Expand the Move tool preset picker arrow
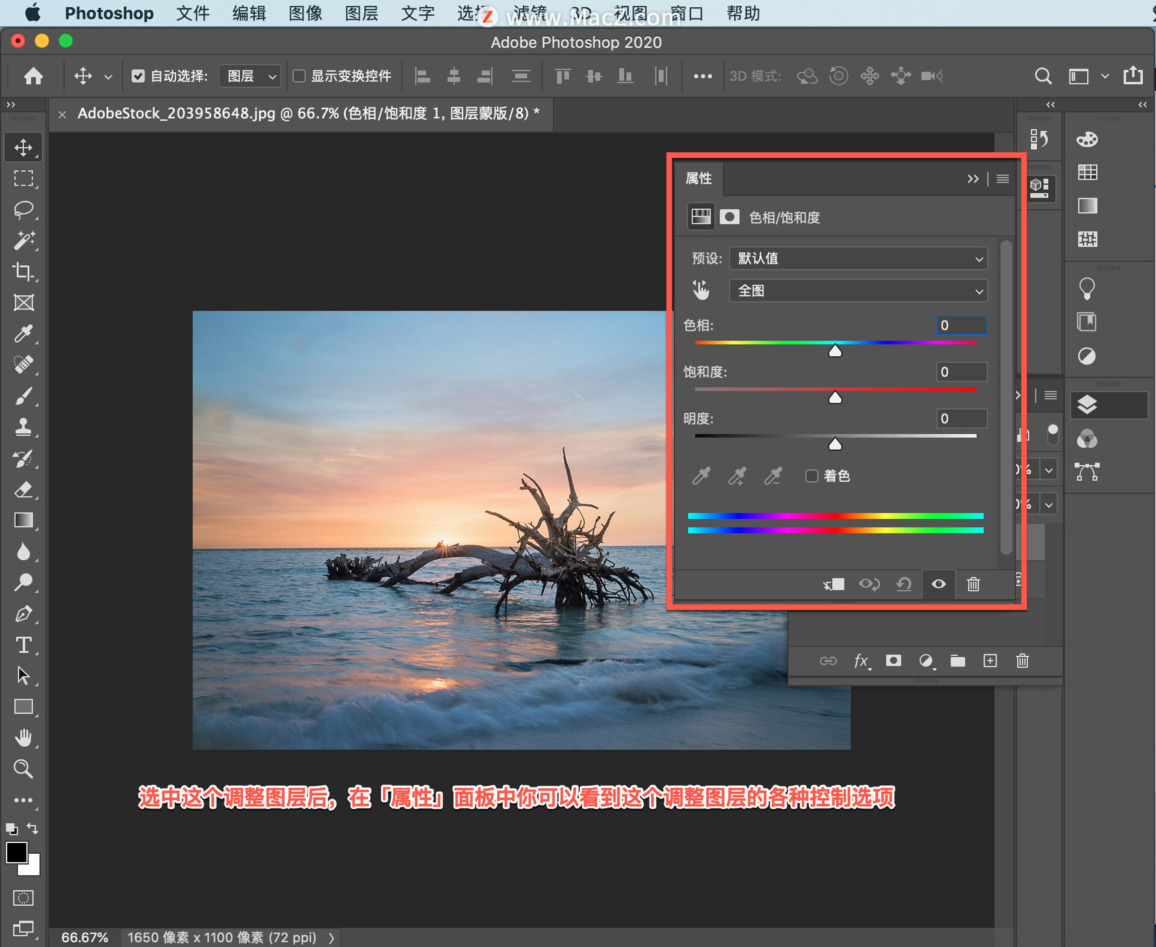The width and height of the screenshot is (1156, 947). point(108,77)
